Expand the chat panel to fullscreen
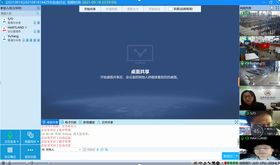Viewport: 280px width, 165px height. tap(236, 122)
